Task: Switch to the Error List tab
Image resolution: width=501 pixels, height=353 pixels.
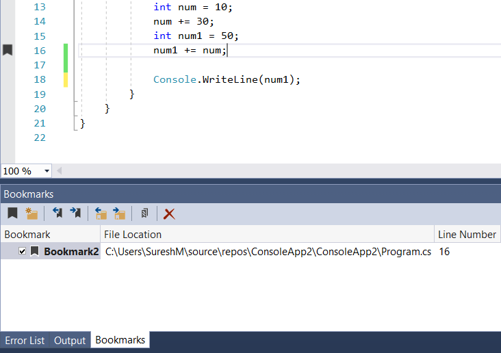Action: point(25,341)
